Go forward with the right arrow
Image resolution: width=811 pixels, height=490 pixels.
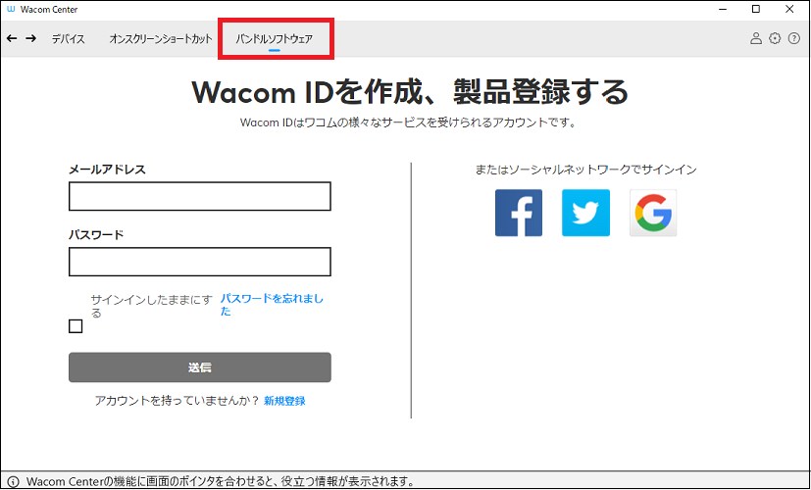point(31,38)
